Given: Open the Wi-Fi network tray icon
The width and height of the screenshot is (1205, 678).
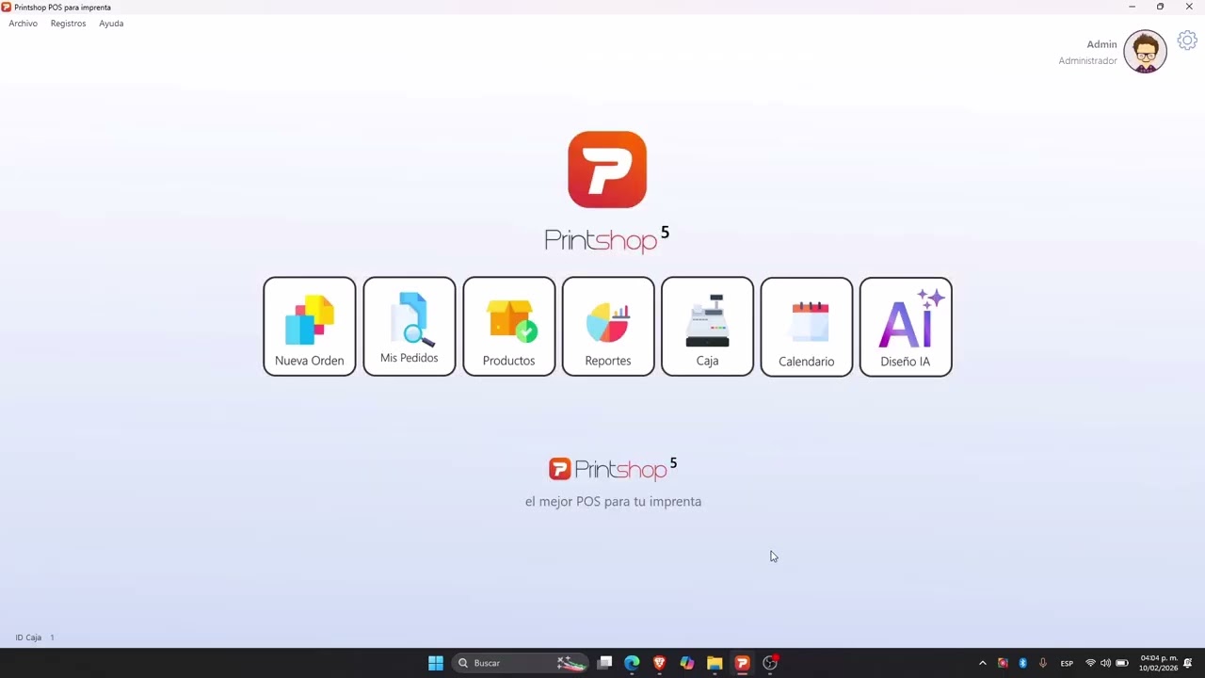Looking at the screenshot, I should 1090,663.
